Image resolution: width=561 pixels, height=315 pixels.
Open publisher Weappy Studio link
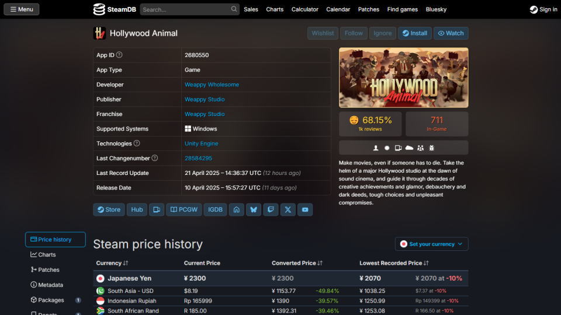click(x=205, y=99)
